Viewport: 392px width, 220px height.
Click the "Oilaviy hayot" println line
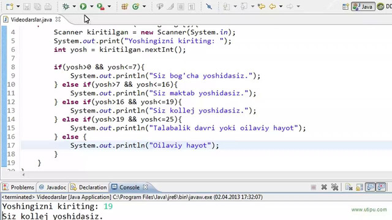pyautogui.click(x=145, y=145)
